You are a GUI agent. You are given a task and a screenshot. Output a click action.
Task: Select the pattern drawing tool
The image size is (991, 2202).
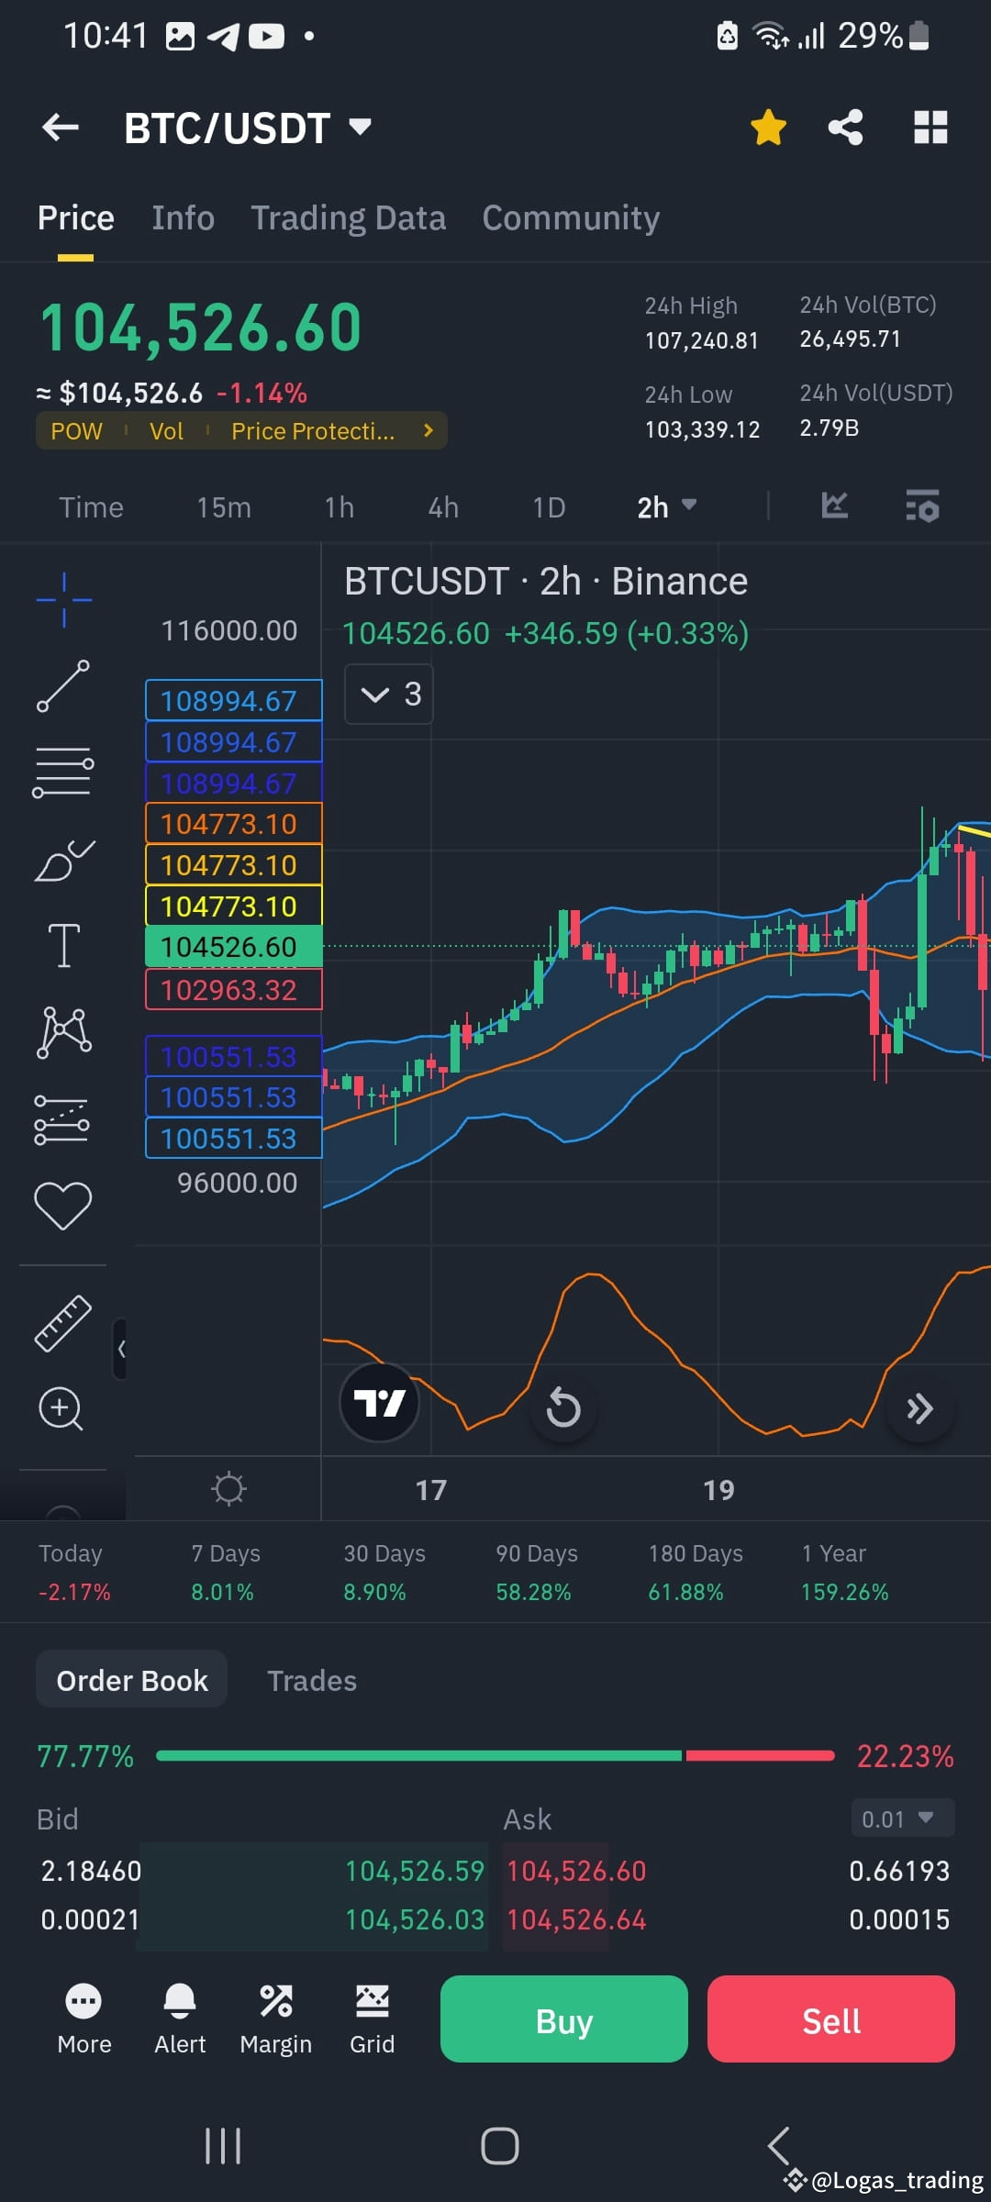coord(63,1032)
